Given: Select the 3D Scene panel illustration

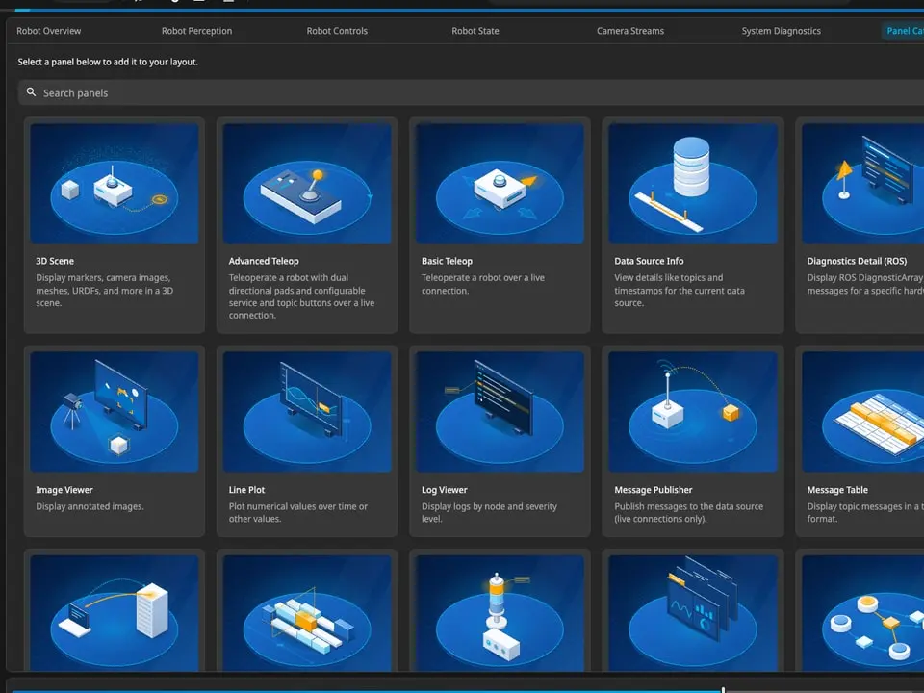Looking at the screenshot, I should (x=115, y=183).
